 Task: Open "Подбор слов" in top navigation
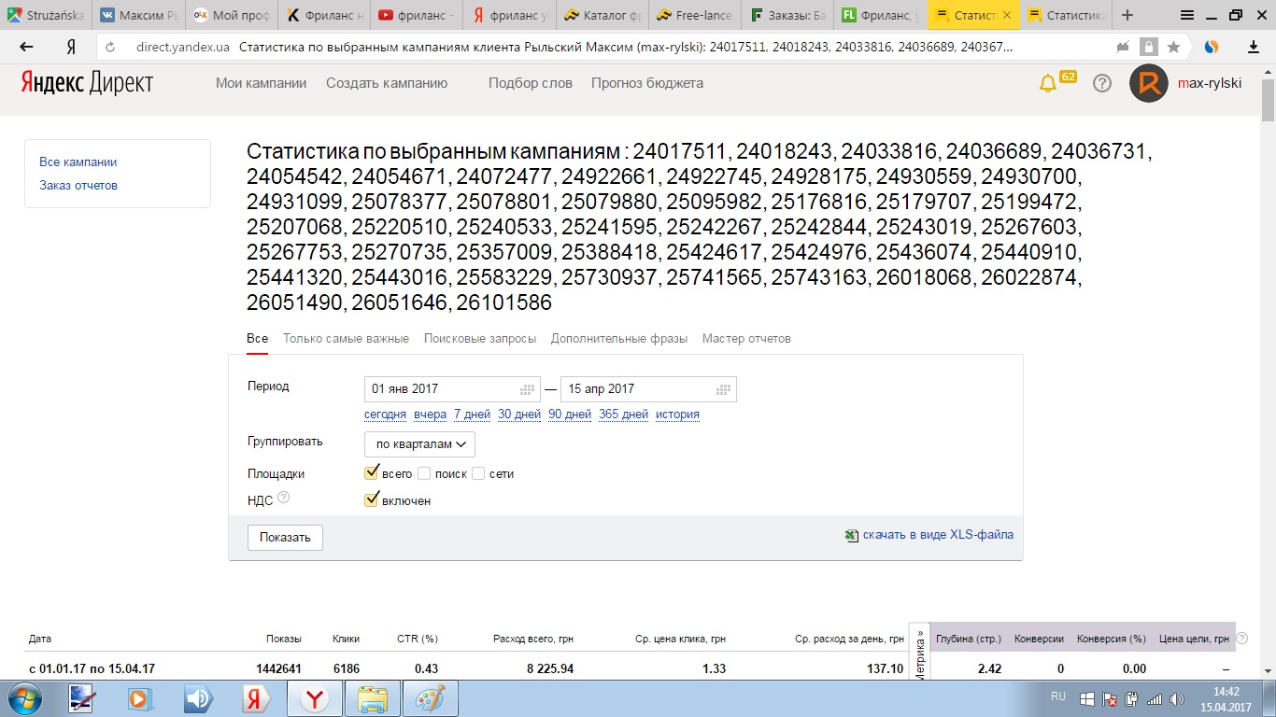point(531,83)
